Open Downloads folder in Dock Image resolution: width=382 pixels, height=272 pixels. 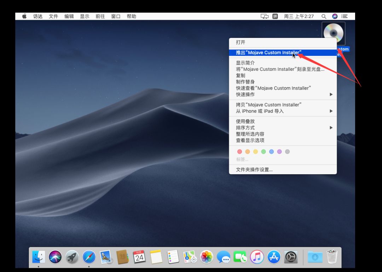click(315, 257)
